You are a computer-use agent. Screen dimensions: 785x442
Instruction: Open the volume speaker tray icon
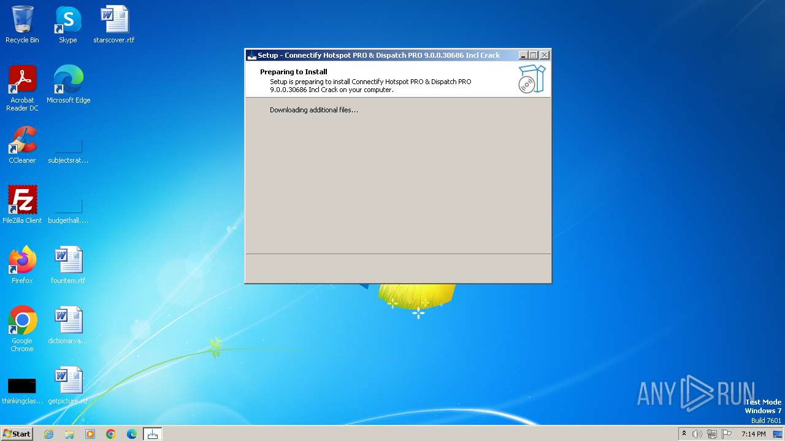click(697, 434)
